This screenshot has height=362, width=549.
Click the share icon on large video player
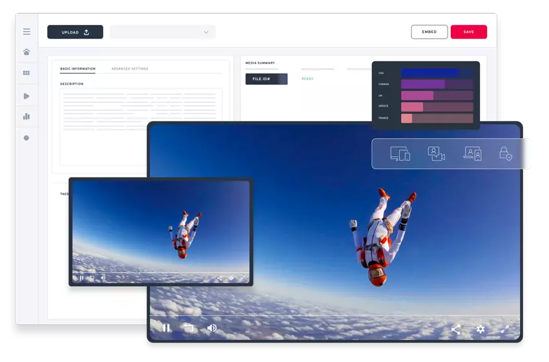(456, 329)
